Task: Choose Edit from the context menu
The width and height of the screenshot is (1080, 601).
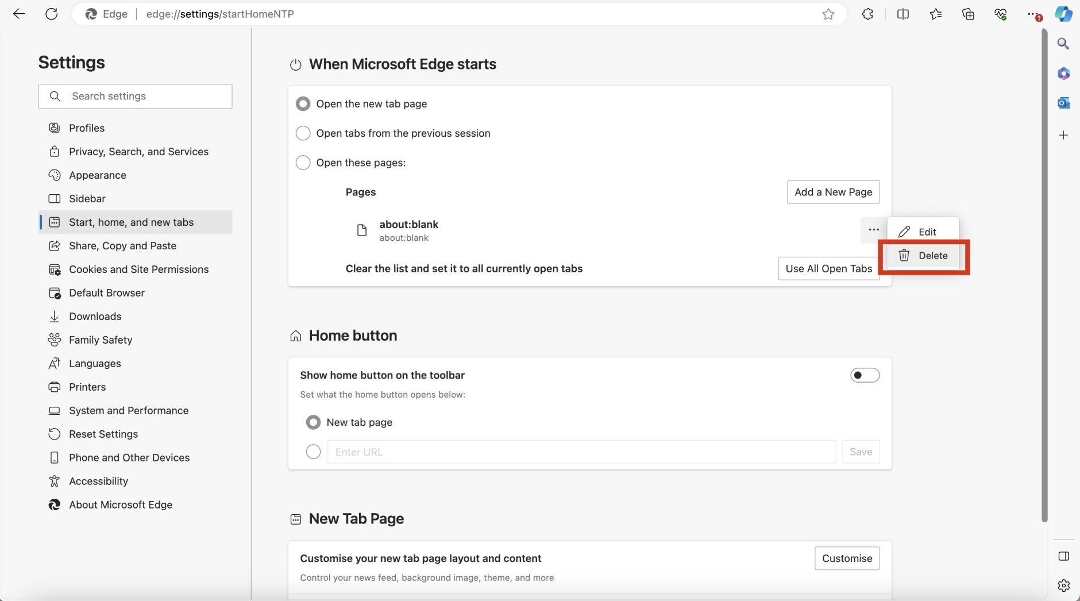Action: point(924,232)
